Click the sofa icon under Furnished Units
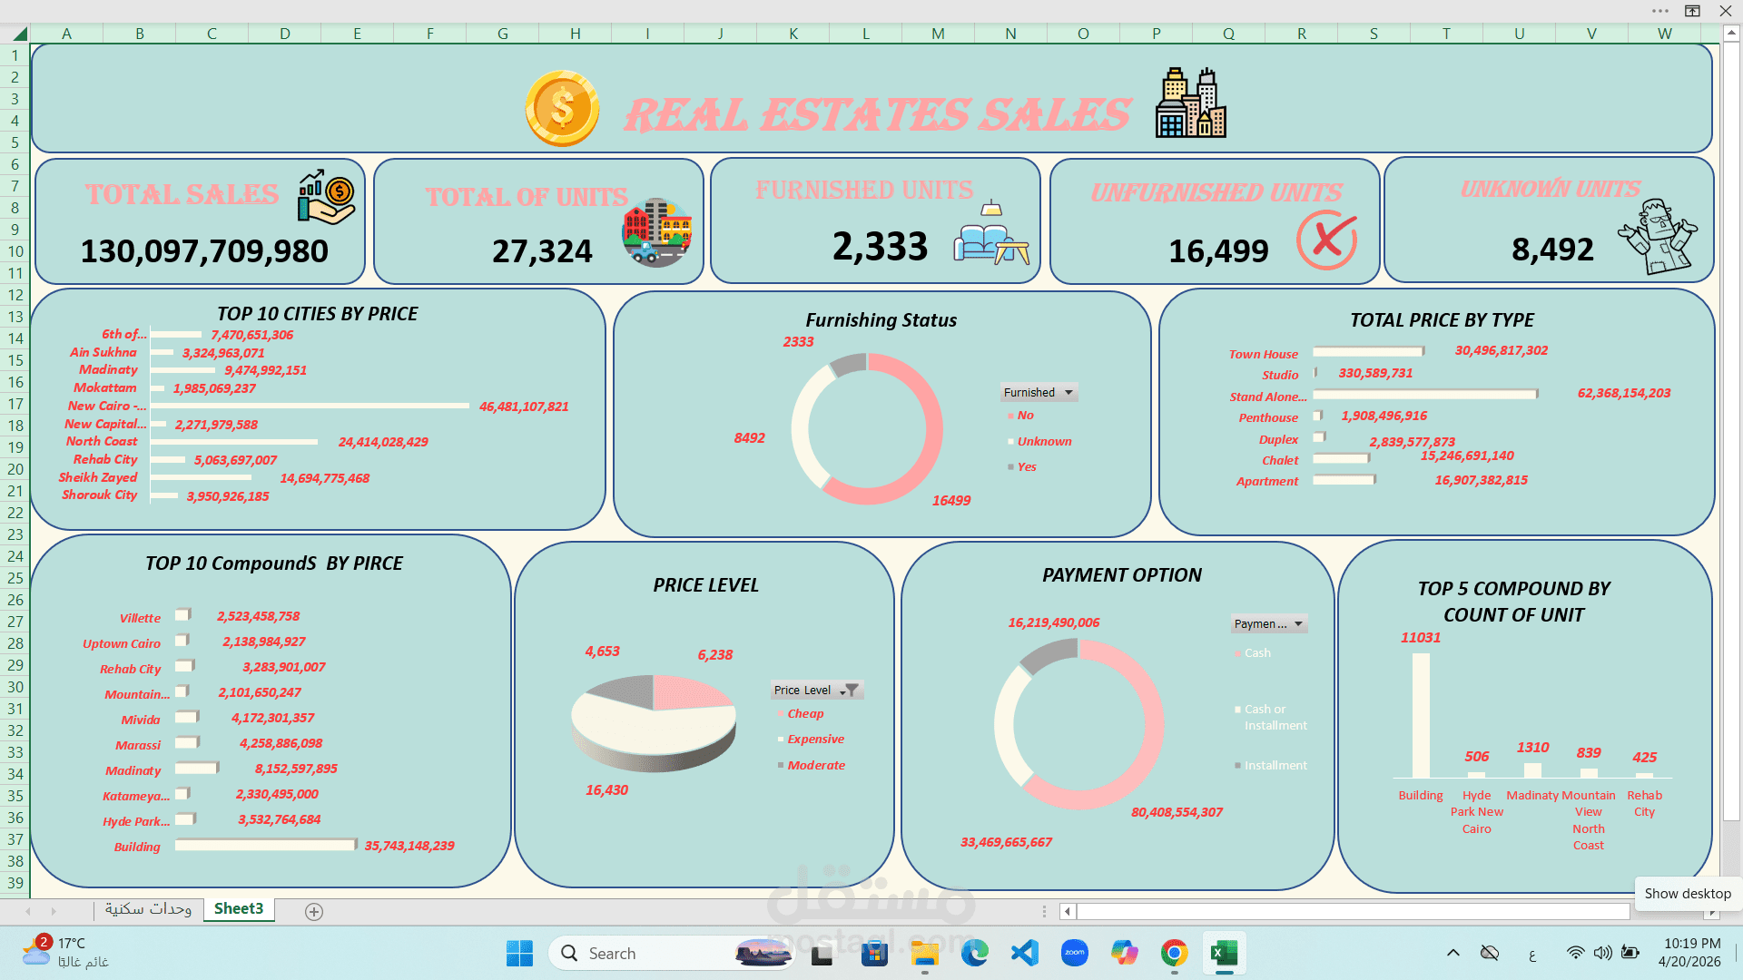1743x980 pixels. tap(991, 233)
